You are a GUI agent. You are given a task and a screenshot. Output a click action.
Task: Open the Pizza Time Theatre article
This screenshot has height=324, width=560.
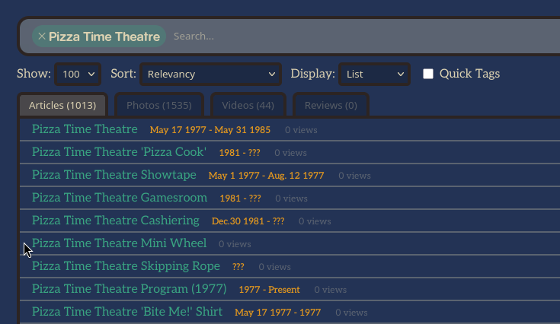click(85, 129)
